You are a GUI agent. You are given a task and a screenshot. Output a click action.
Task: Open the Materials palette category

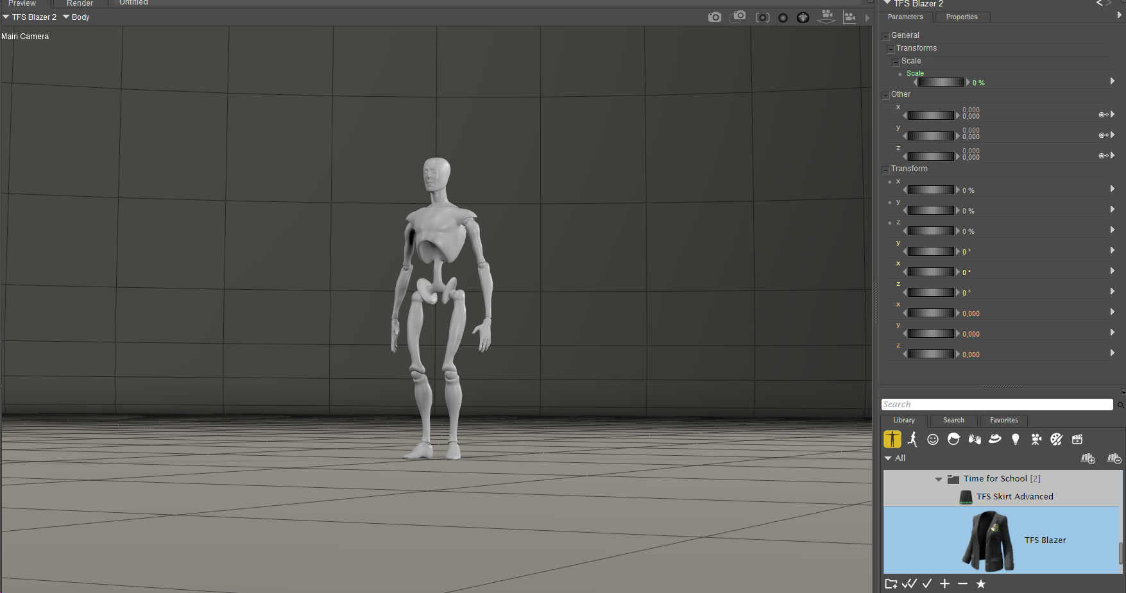tap(1056, 439)
